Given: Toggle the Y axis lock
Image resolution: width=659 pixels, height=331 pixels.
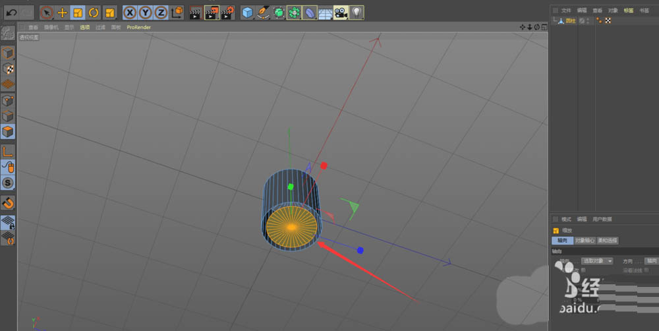Looking at the screenshot, I should (x=145, y=12).
